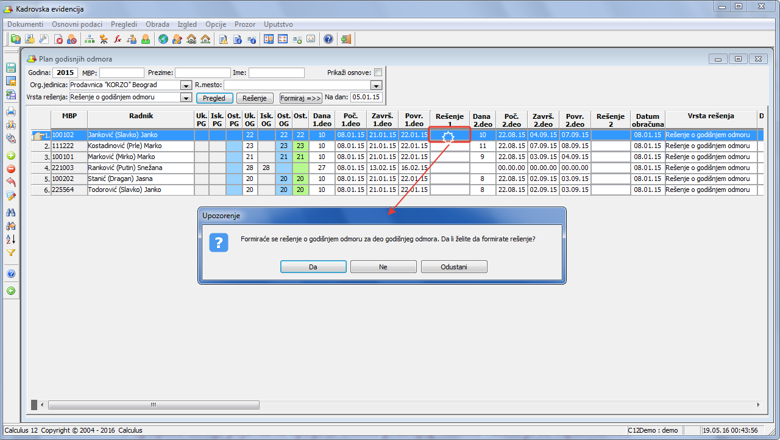Open the Pregledi menu
The height and width of the screenshot is (440, 780).
[124, 24]
